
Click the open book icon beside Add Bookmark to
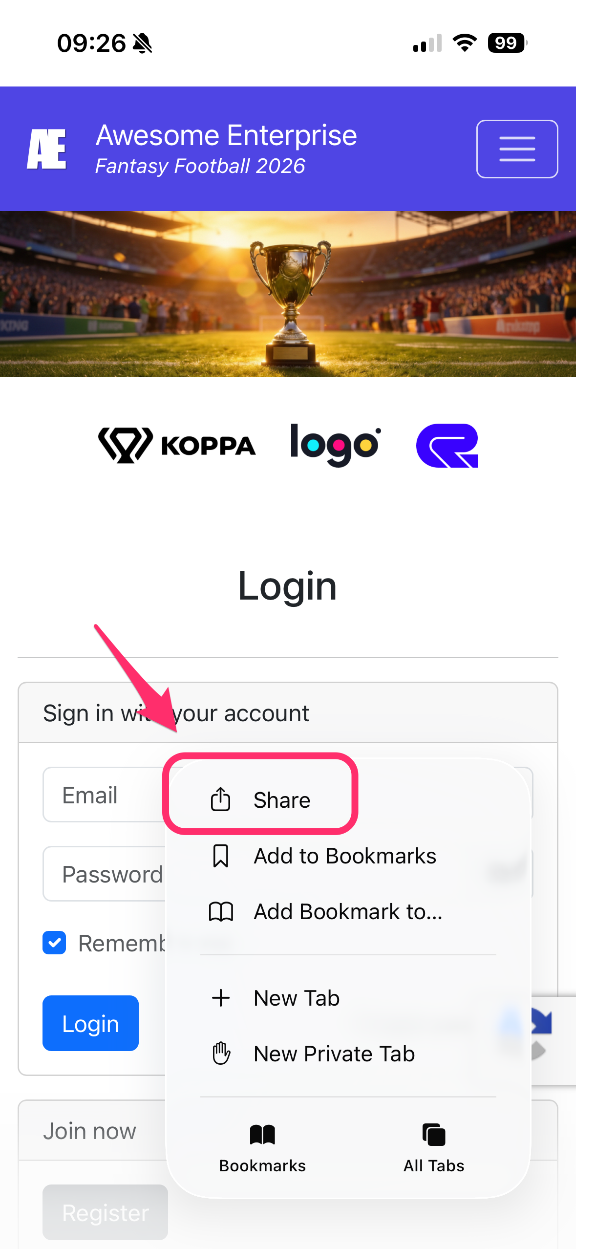click(221, 912)
